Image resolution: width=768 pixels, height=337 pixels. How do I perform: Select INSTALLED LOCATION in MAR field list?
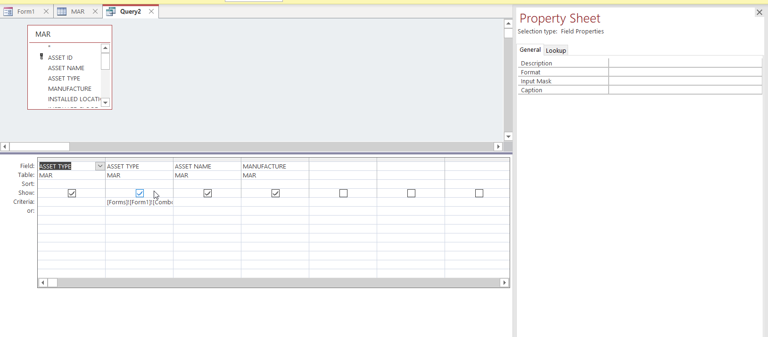pos(74,99)
